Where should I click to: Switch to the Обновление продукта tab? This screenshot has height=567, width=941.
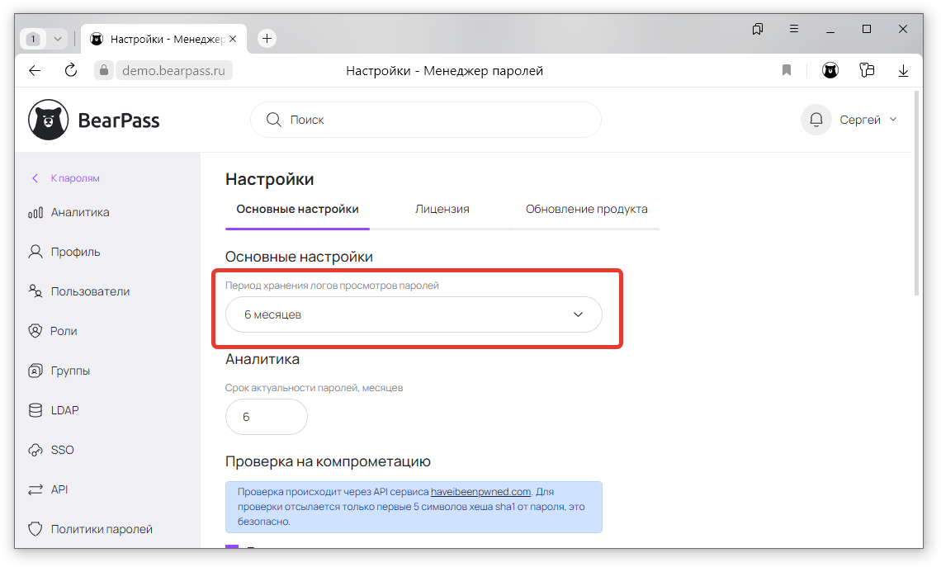[586, 209]
